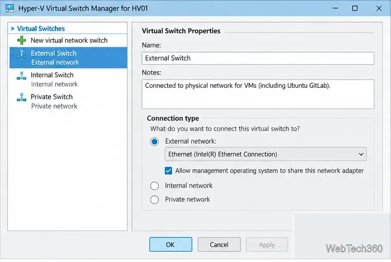The image size is (391, 262).
Task: Select the External Switch list entry
Action: (x=68, y=58)
